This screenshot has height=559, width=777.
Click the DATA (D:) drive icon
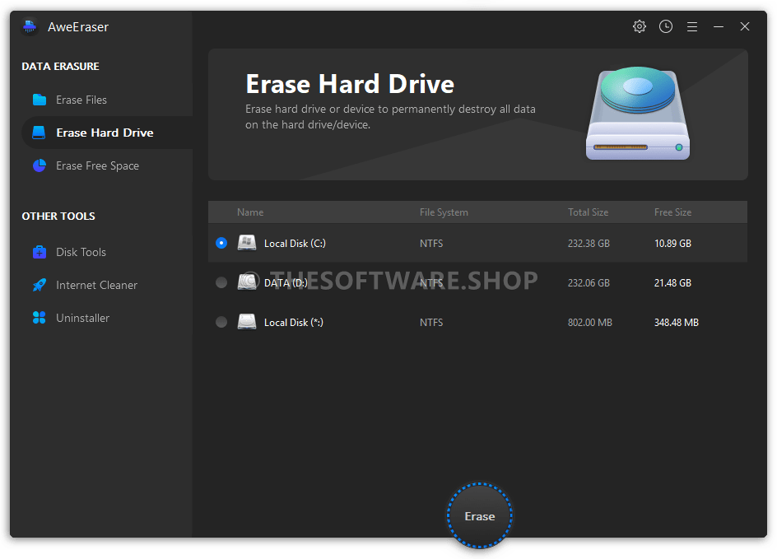247,282
